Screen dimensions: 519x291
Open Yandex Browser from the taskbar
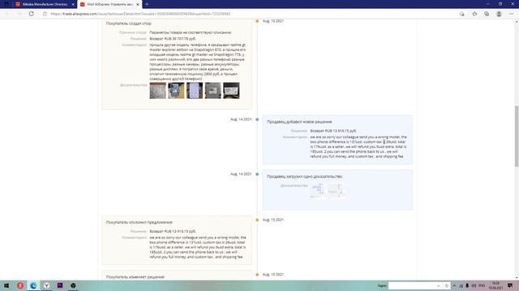[47, 285]
